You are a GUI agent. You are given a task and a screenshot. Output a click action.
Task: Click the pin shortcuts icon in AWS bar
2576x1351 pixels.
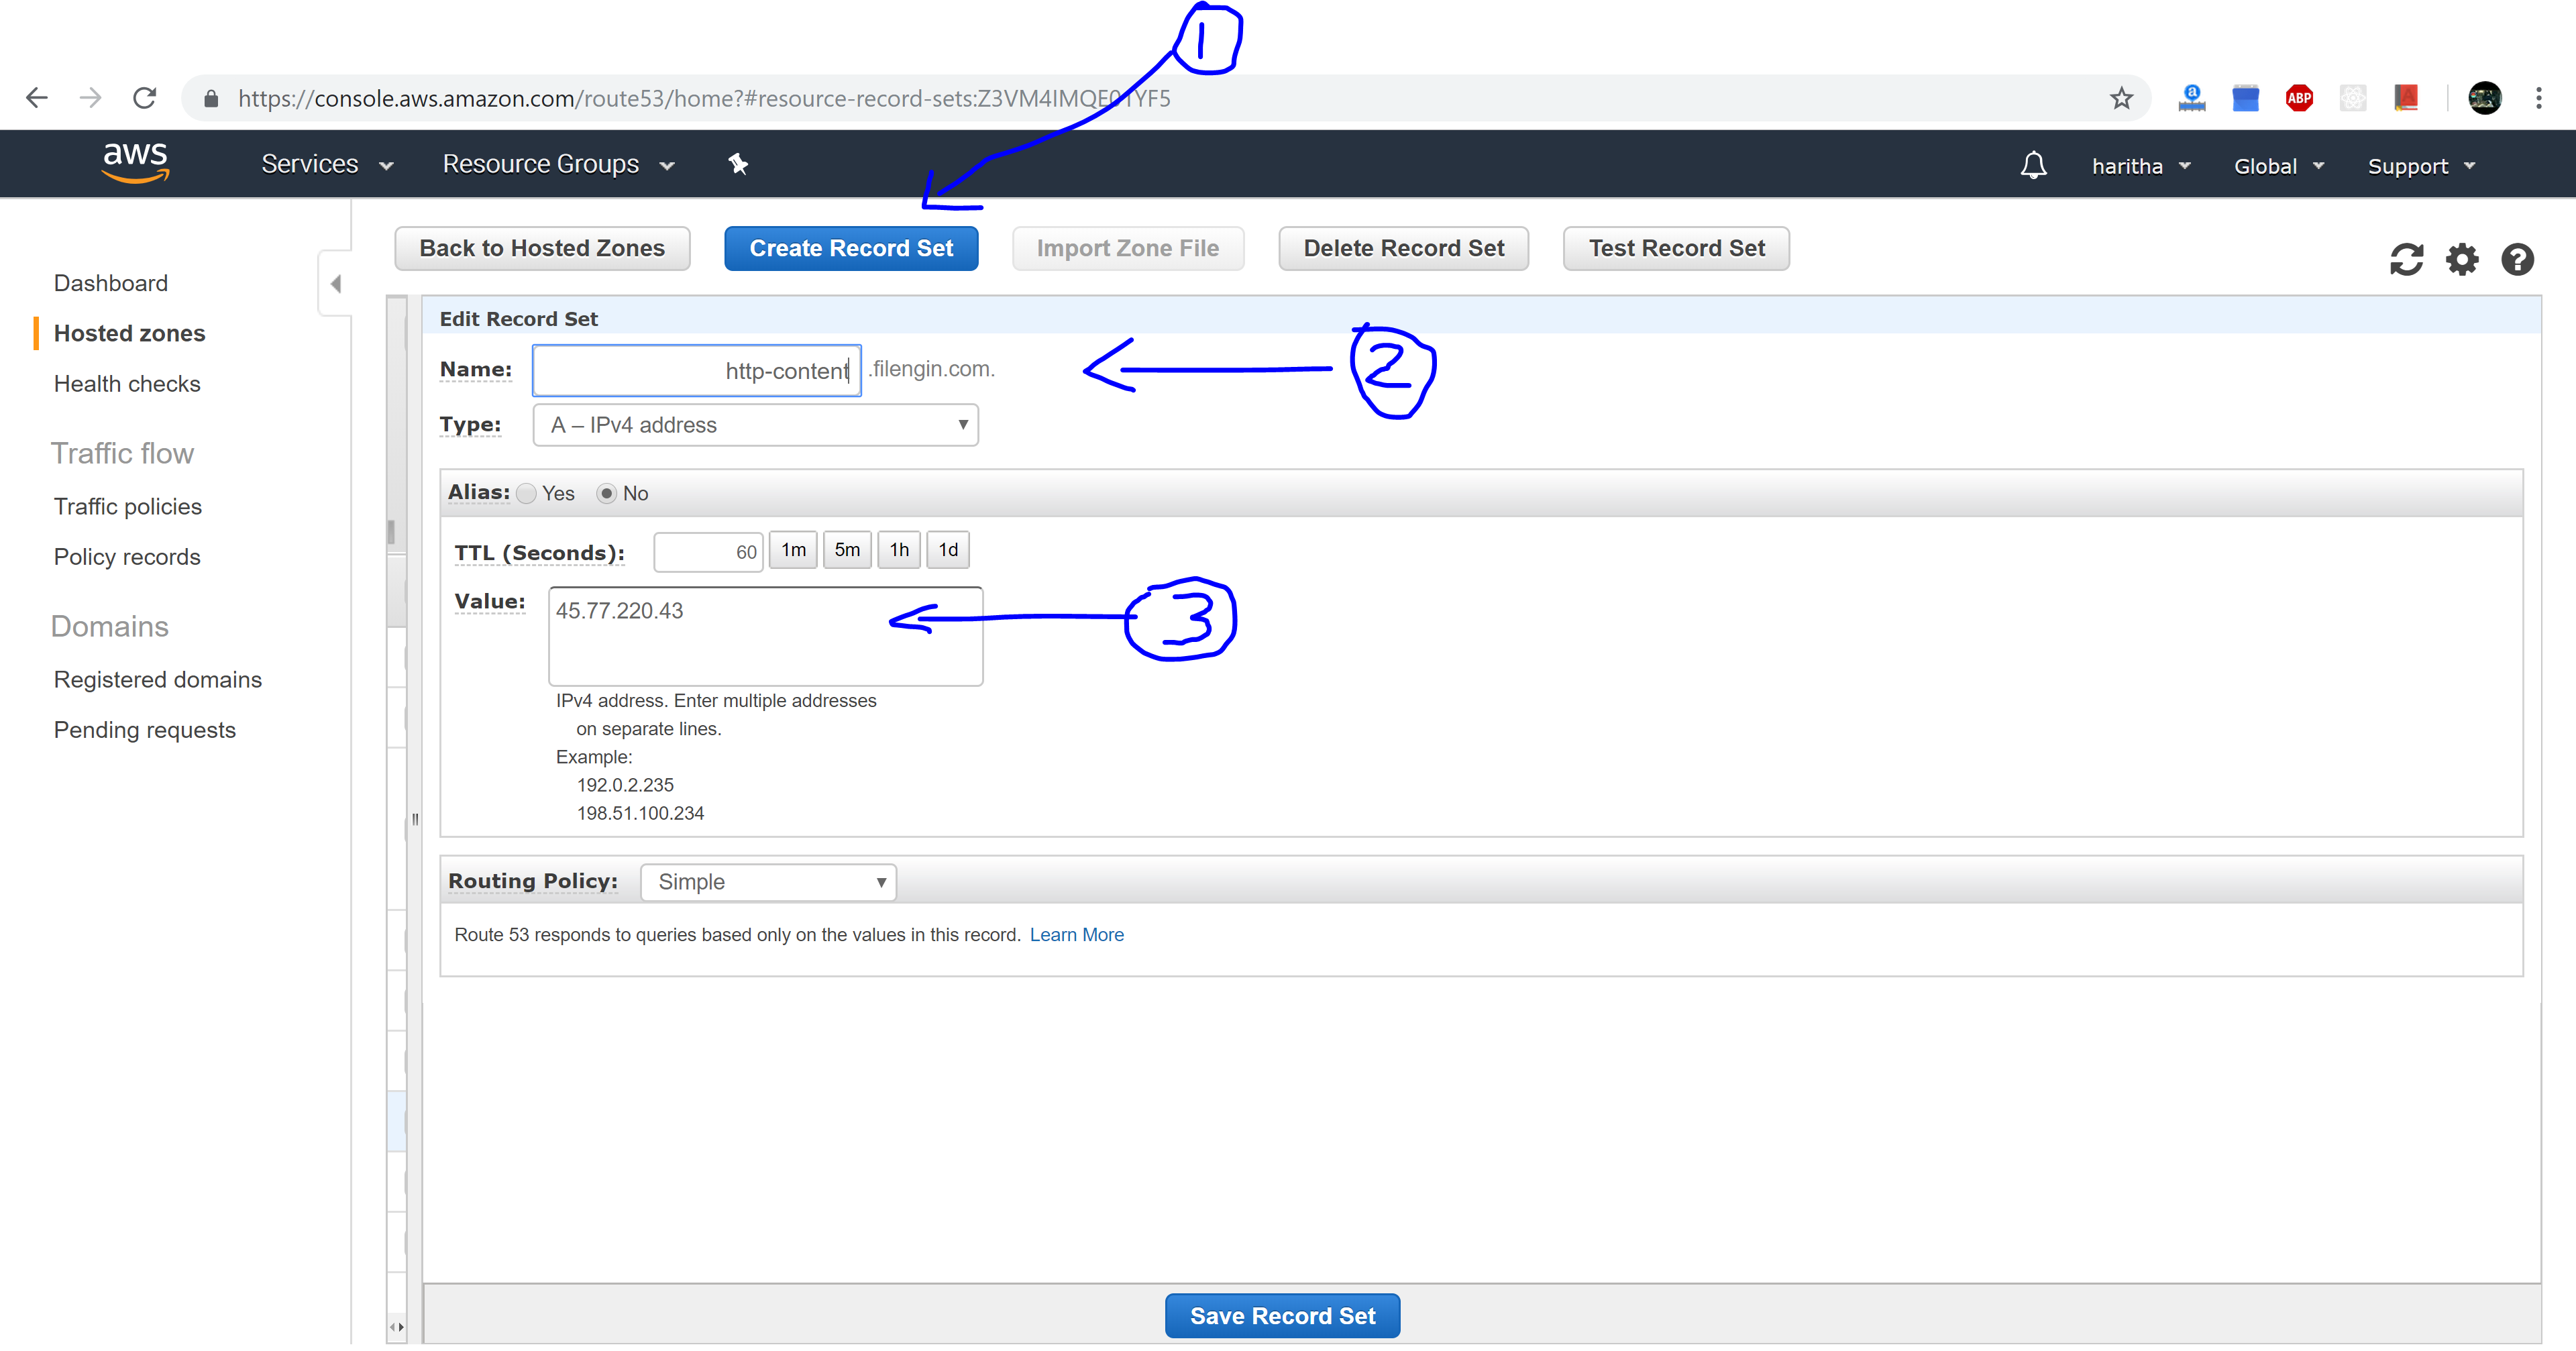point(738,164)
